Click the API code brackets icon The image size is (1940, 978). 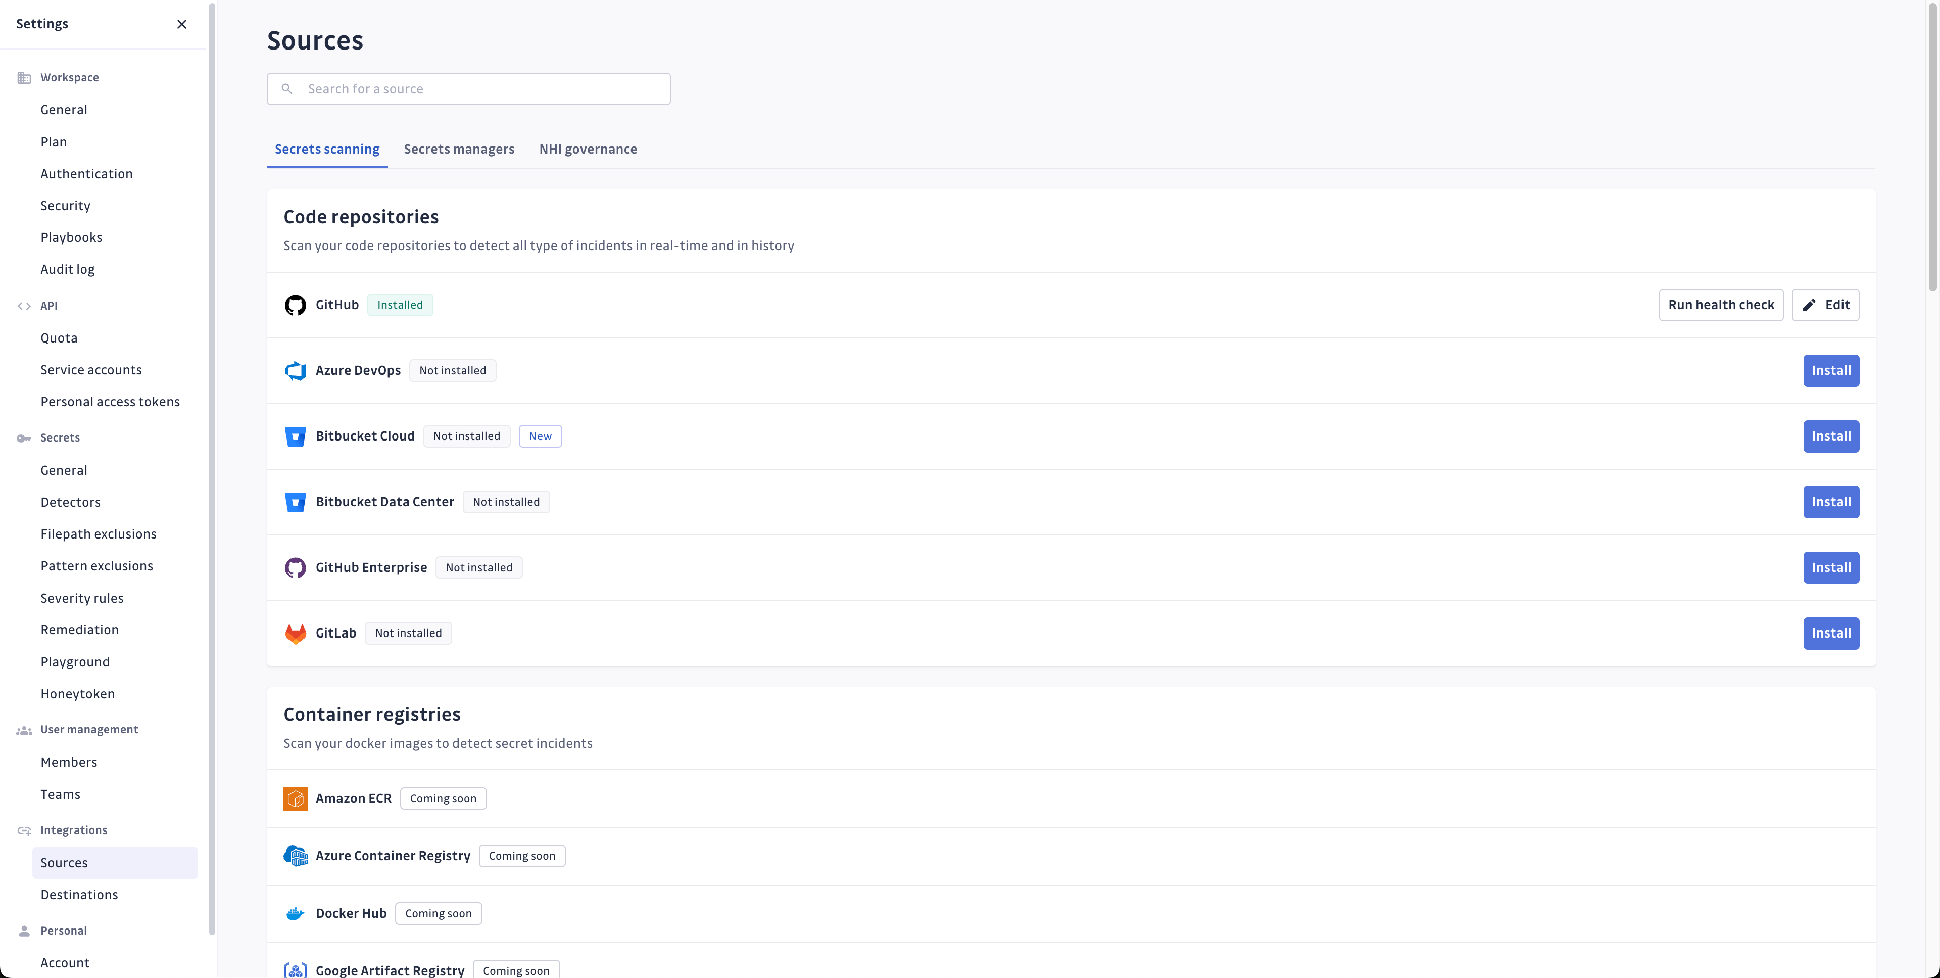24,306
